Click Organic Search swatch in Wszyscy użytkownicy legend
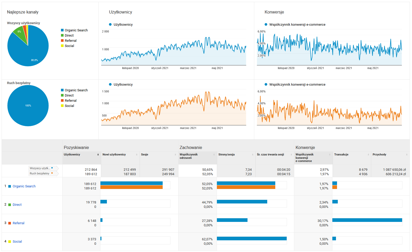 [x=62, y=30]
